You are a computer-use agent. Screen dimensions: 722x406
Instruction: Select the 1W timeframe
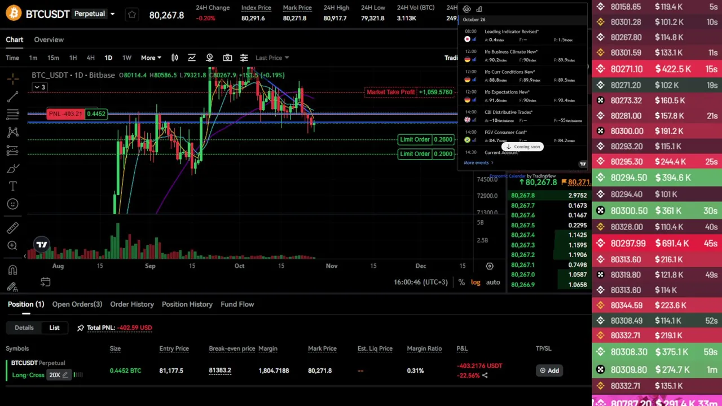tap(127, 58)
